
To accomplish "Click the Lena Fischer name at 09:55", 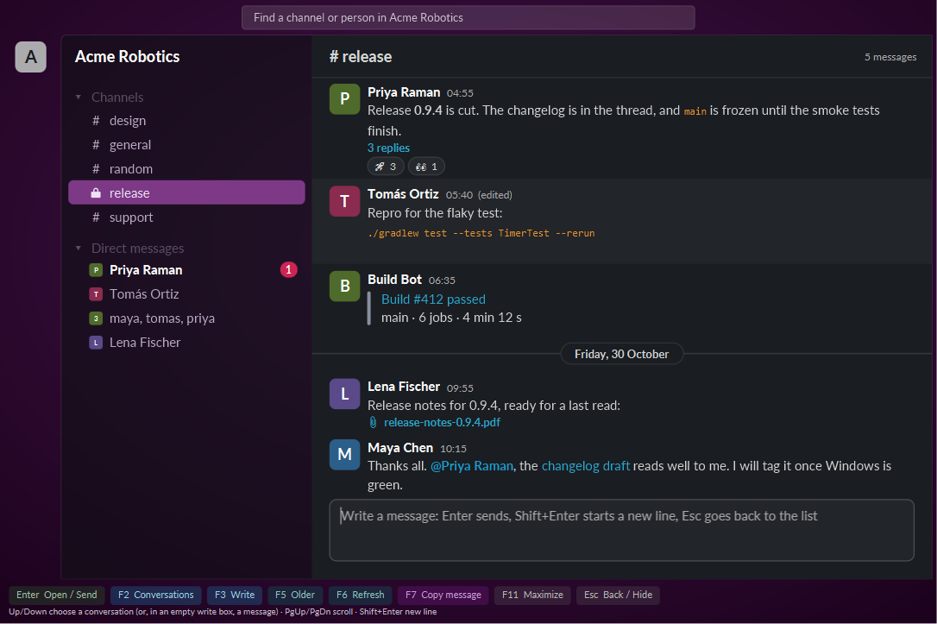I will click(404, 387).
